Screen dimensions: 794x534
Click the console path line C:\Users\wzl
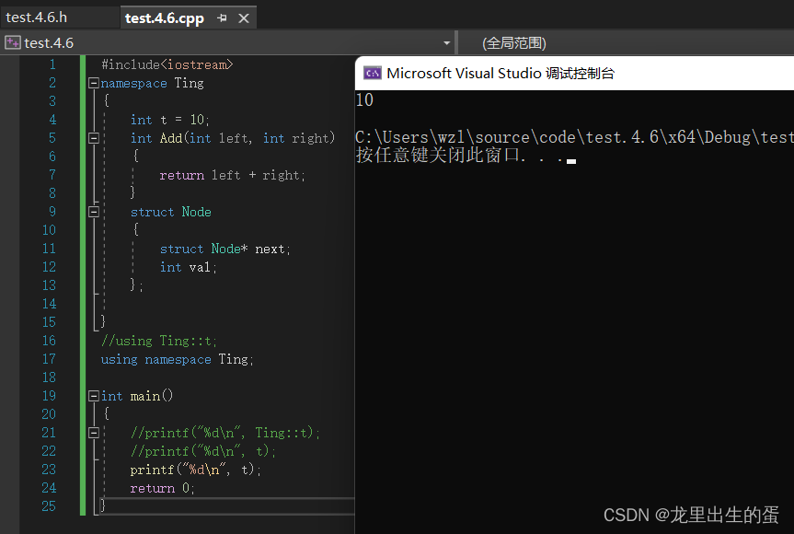point(574,137)
